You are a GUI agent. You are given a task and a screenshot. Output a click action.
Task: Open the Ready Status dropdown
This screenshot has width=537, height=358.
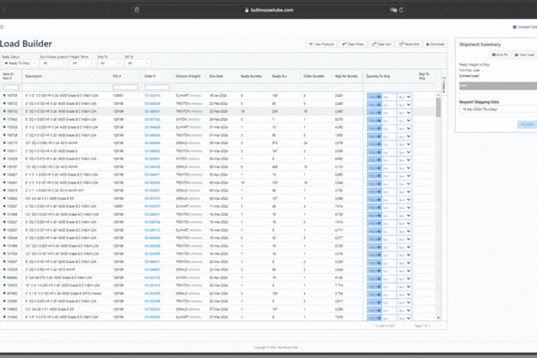[19, 64]
